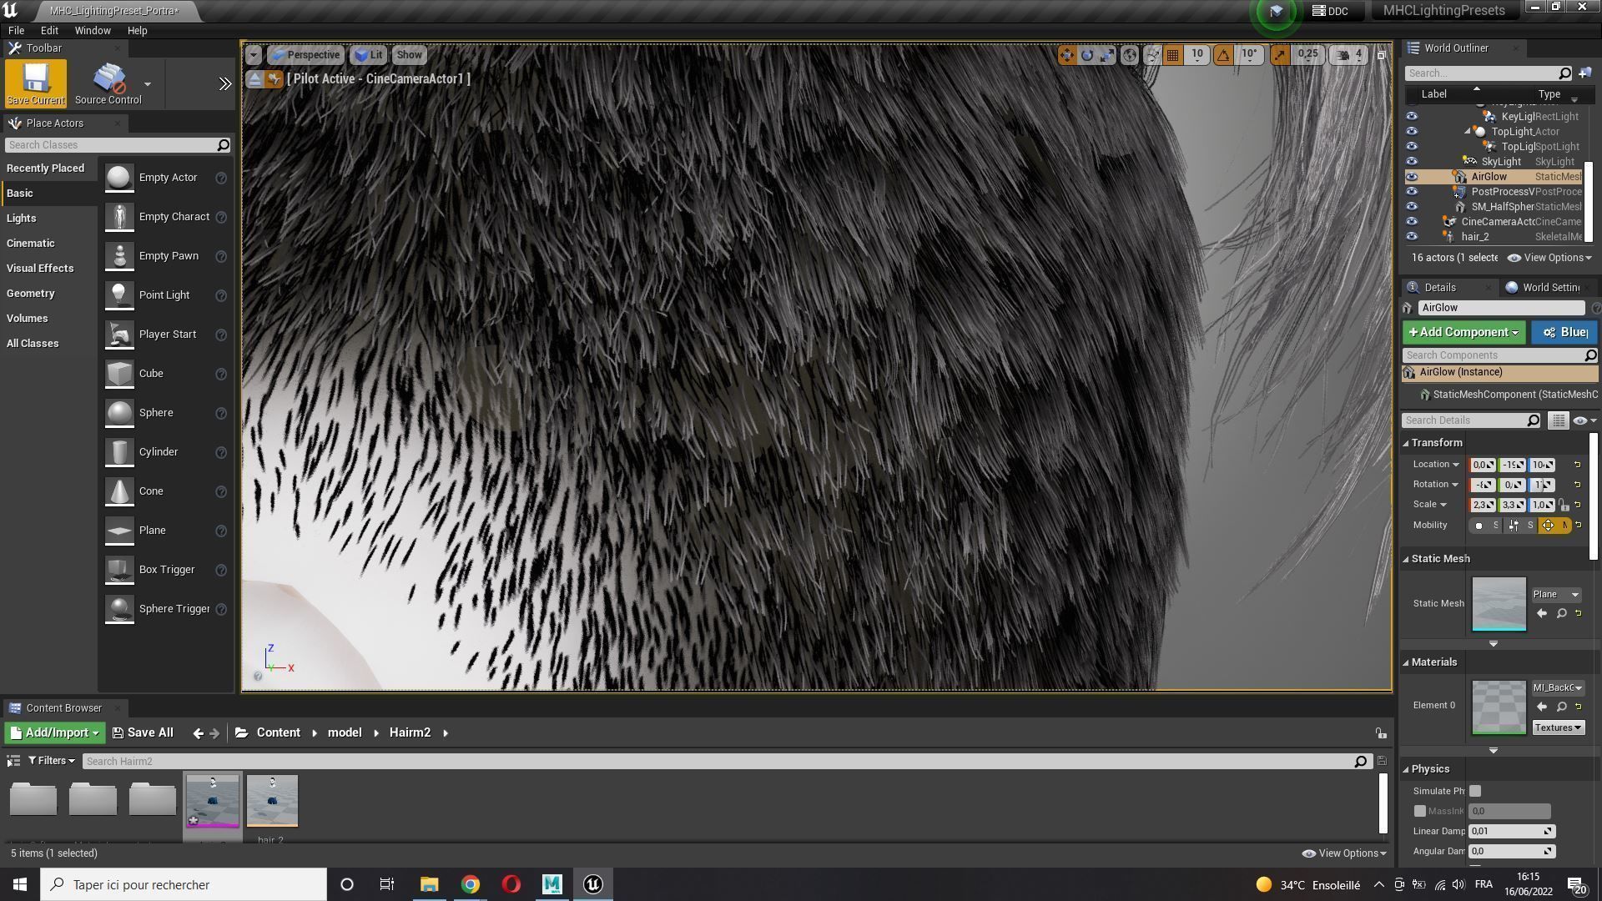Select the translate (move) gizmo tool
This screenshot has height=901, width=1602.
1066,55
